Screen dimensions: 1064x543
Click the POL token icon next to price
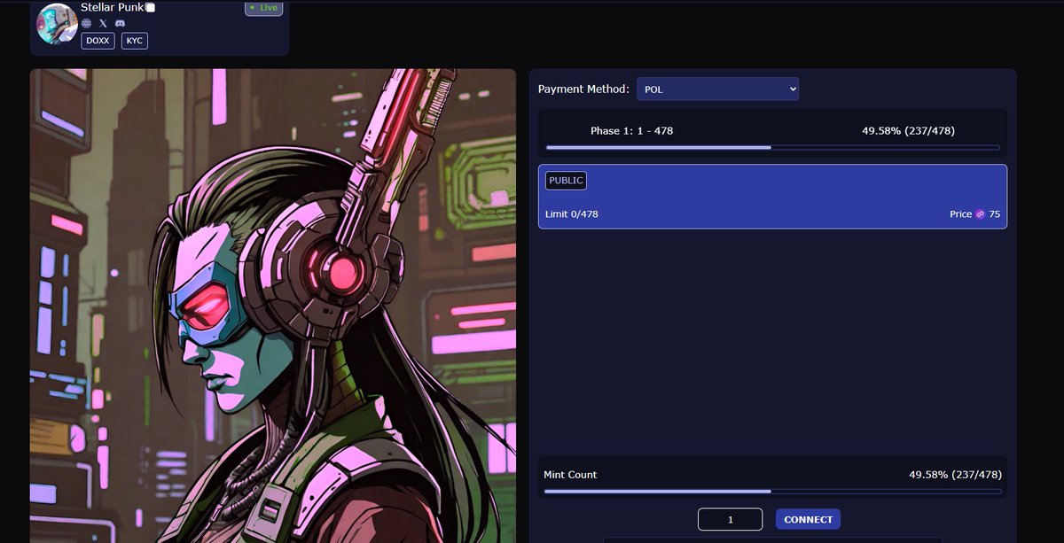click(x=980, y=214)
